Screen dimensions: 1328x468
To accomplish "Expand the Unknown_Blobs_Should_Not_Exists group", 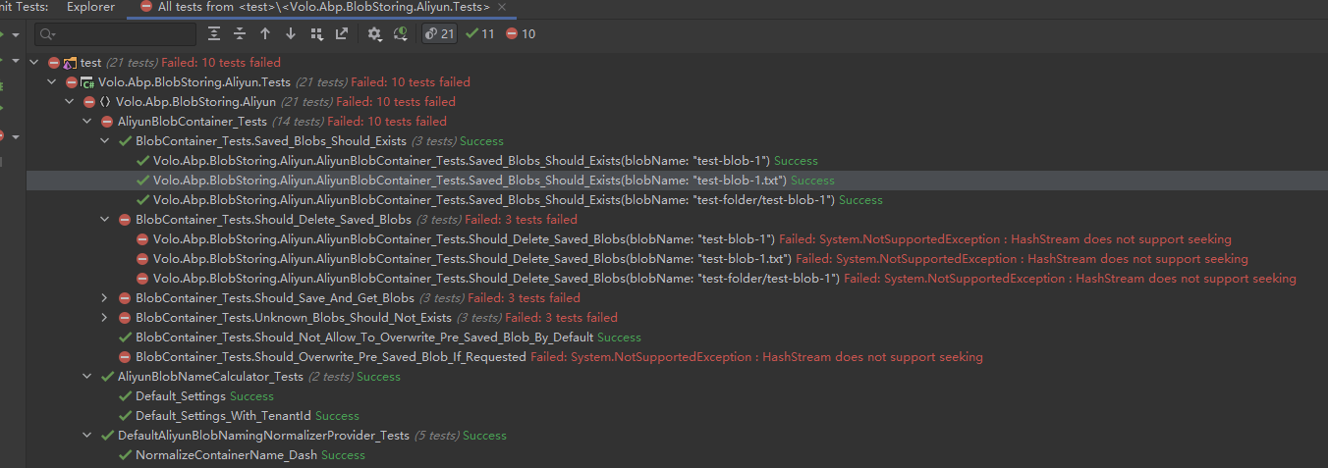I will click(105, 318).
